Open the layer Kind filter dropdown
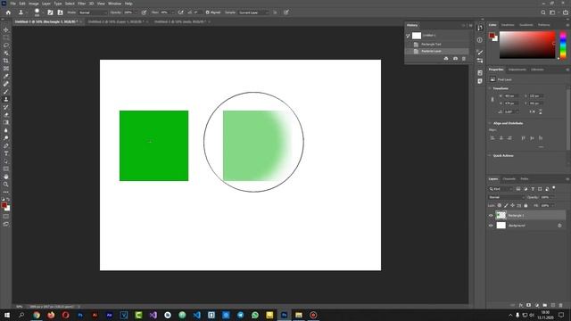 501,189
